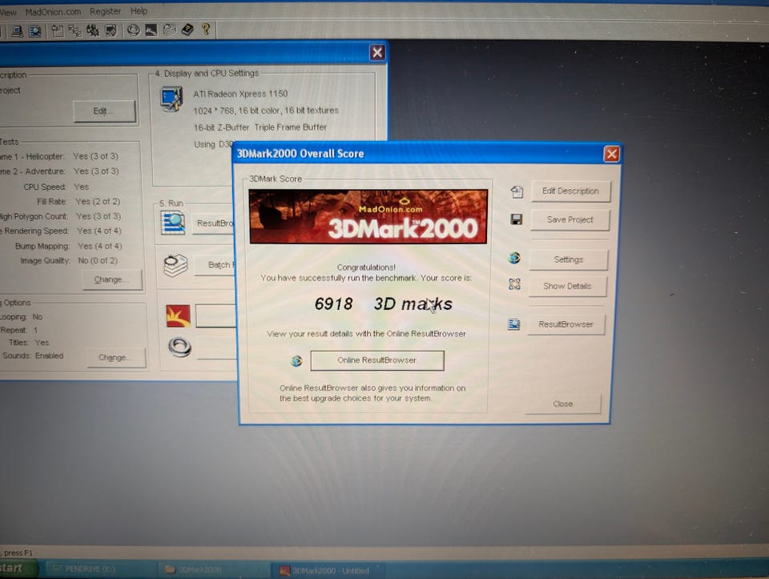Screen dimensions: 769x579
Task: Close the main settings window using its X
Action: pyautogui.click(x=377, y=53)
